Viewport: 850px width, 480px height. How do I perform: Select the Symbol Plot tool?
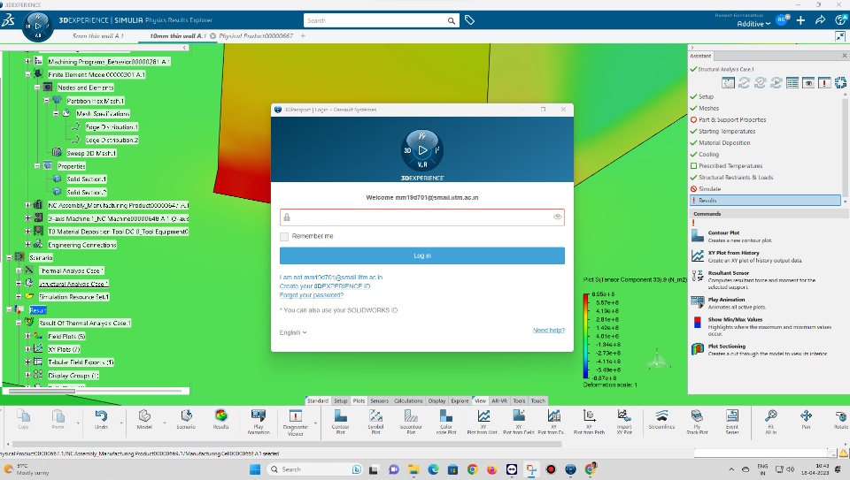(x=375, y=415)
